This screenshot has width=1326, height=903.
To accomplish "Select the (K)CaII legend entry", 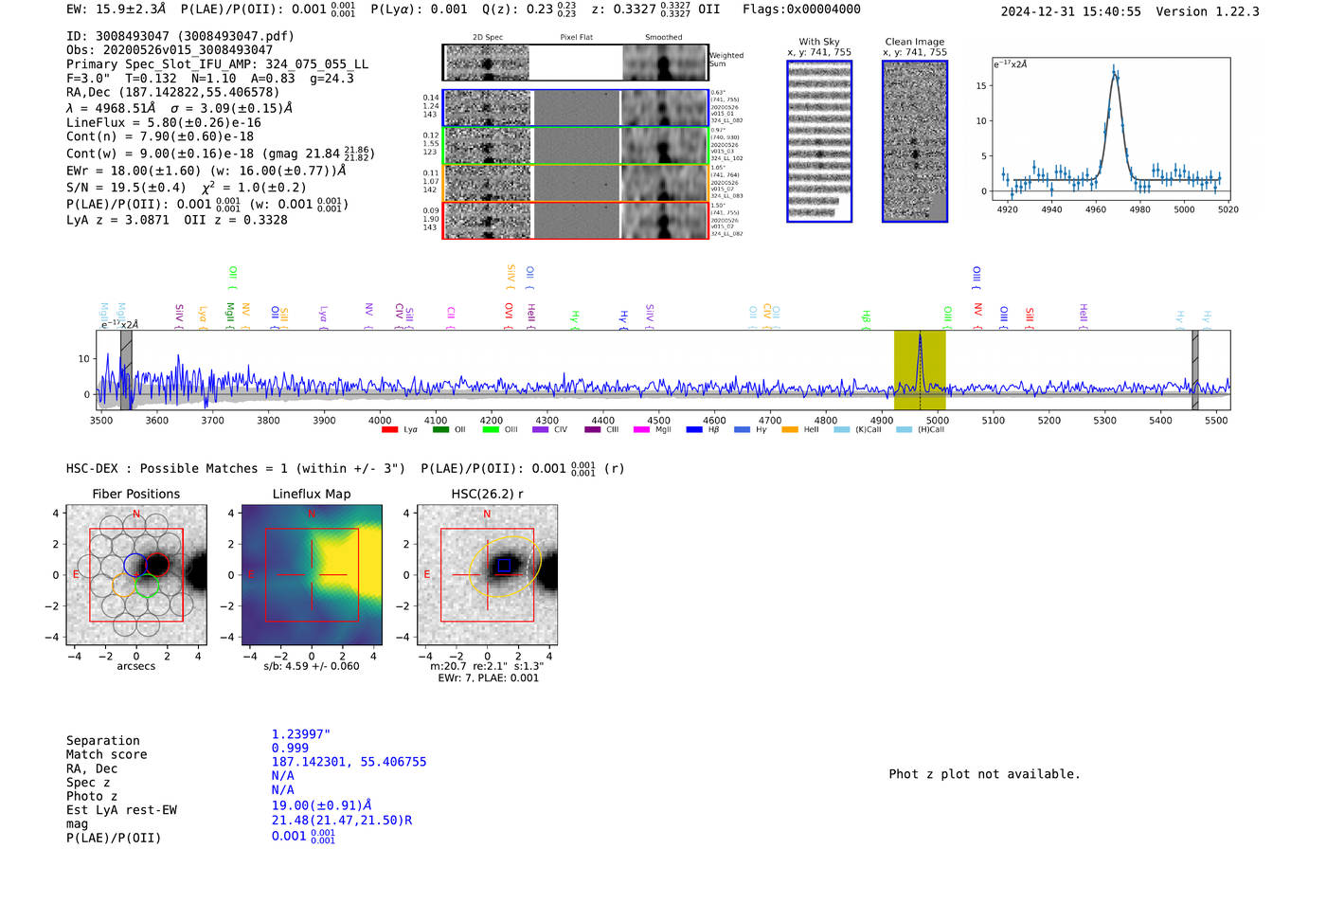I will click(x=857, y=430).
